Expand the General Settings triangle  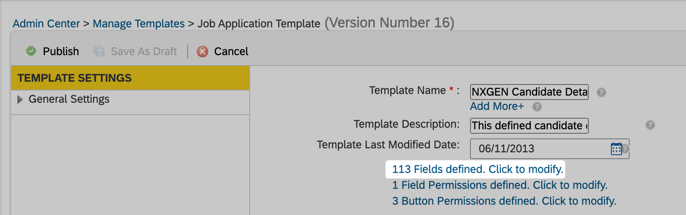pos(20,99)
